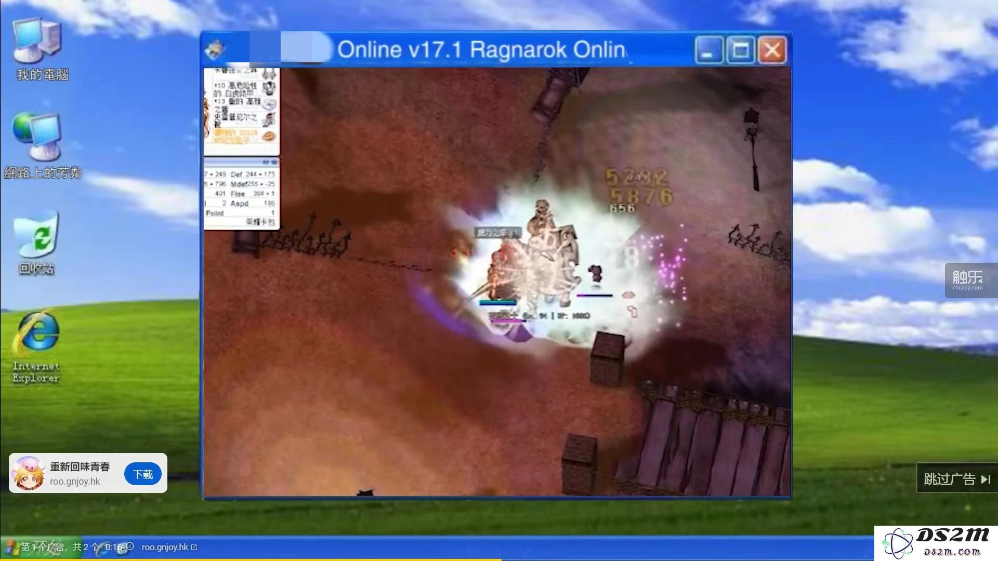
Task: Click the yellow ad progress bar
Action: click(x=249, y=559)
